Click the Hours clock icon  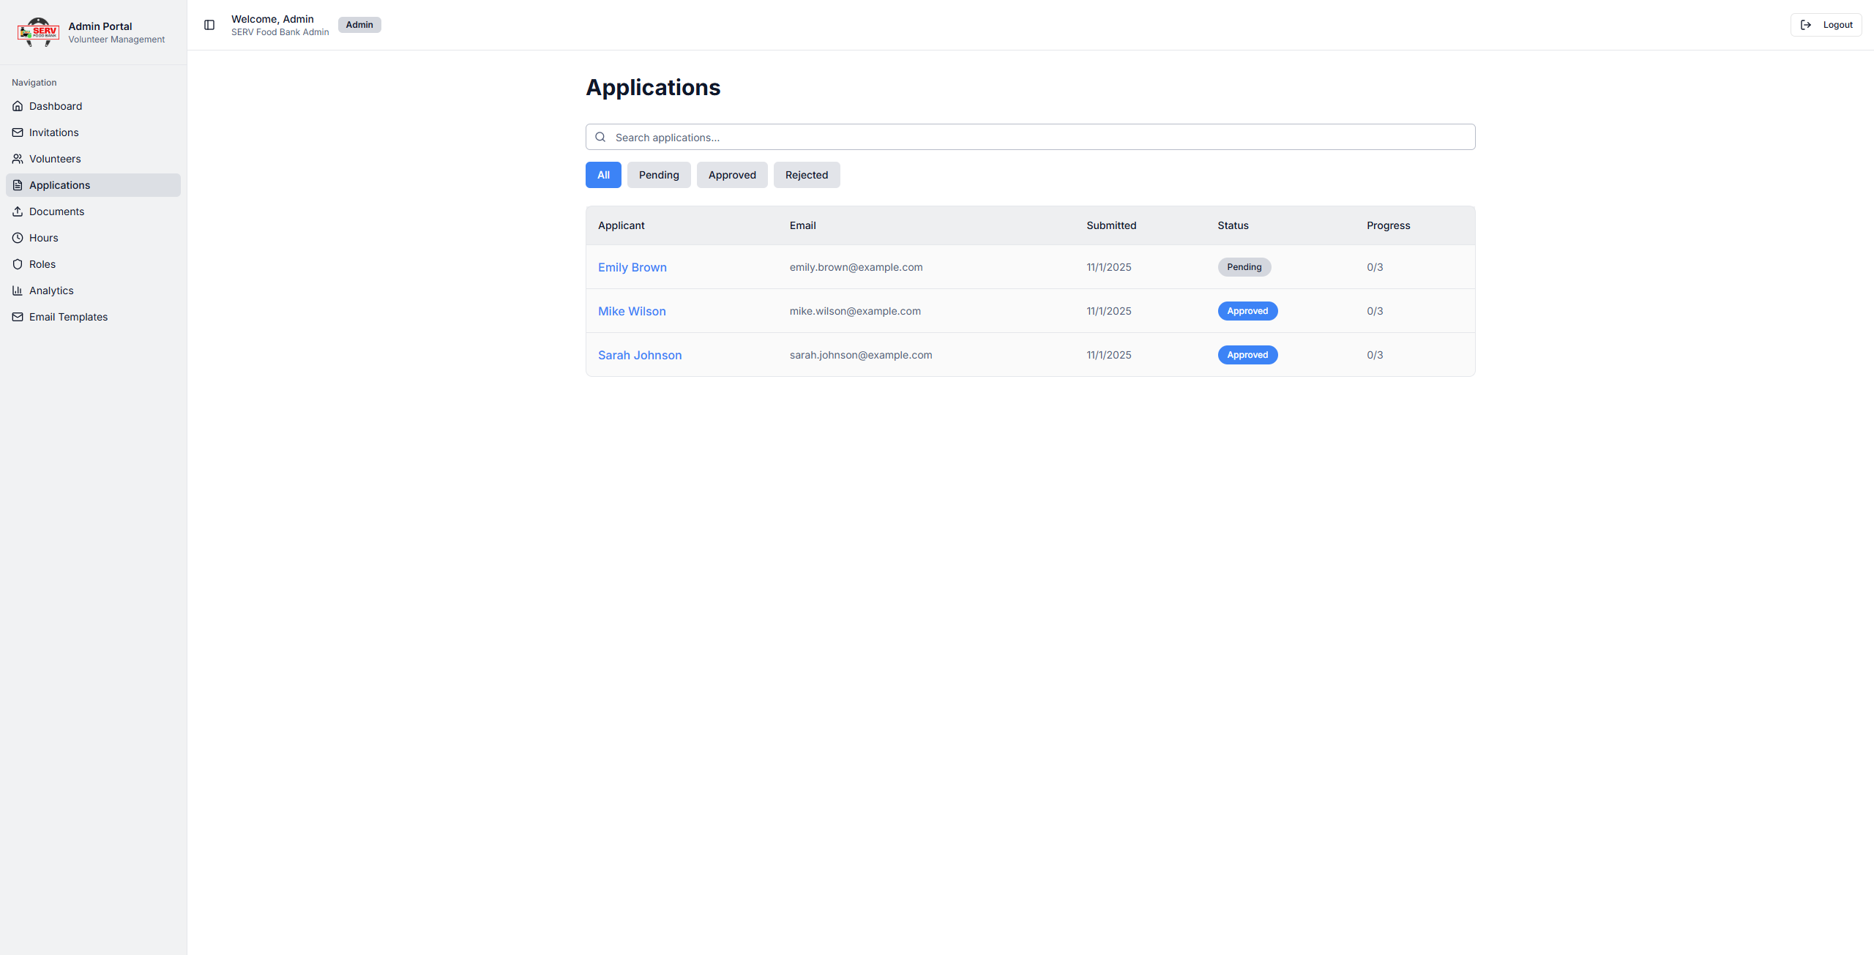18,238
